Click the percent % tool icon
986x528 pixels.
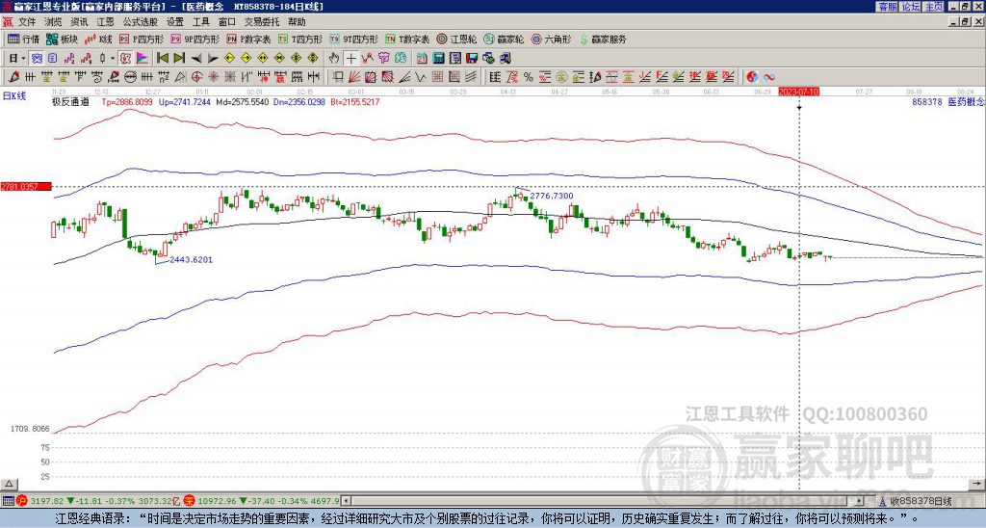point(529,77)
